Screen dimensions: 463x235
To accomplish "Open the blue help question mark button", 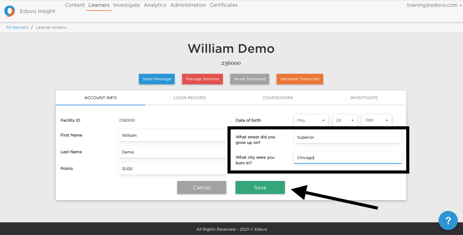I will click(x=448, y=220).
